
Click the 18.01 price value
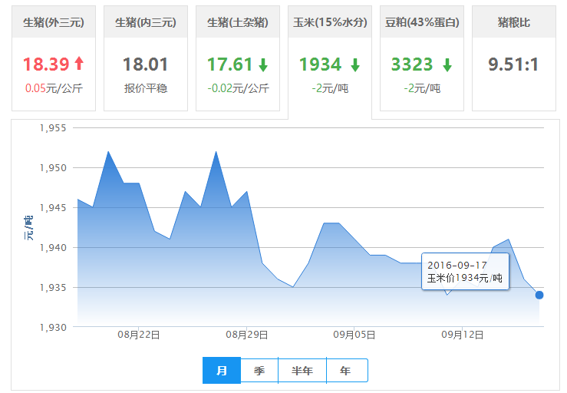(145, 64)
